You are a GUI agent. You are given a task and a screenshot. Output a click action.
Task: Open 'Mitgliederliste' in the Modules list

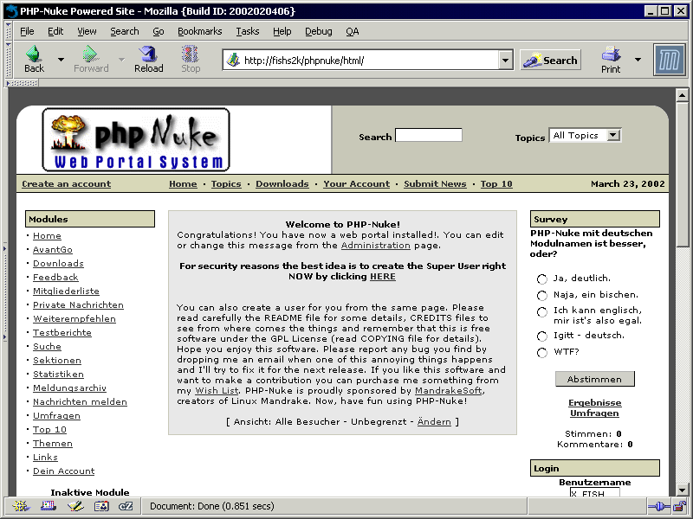pyautogui.click(x=67, y=292)
